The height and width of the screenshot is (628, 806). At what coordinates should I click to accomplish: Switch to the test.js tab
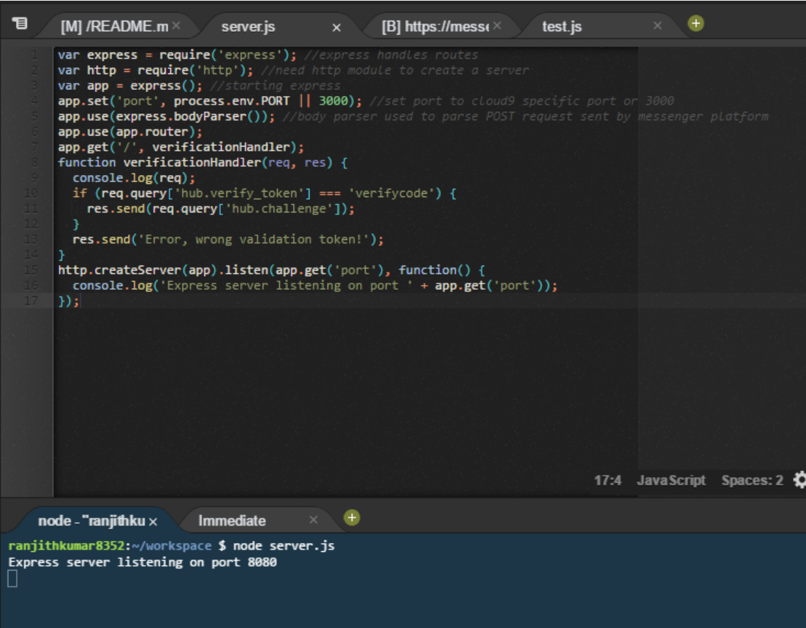[562, 27]
